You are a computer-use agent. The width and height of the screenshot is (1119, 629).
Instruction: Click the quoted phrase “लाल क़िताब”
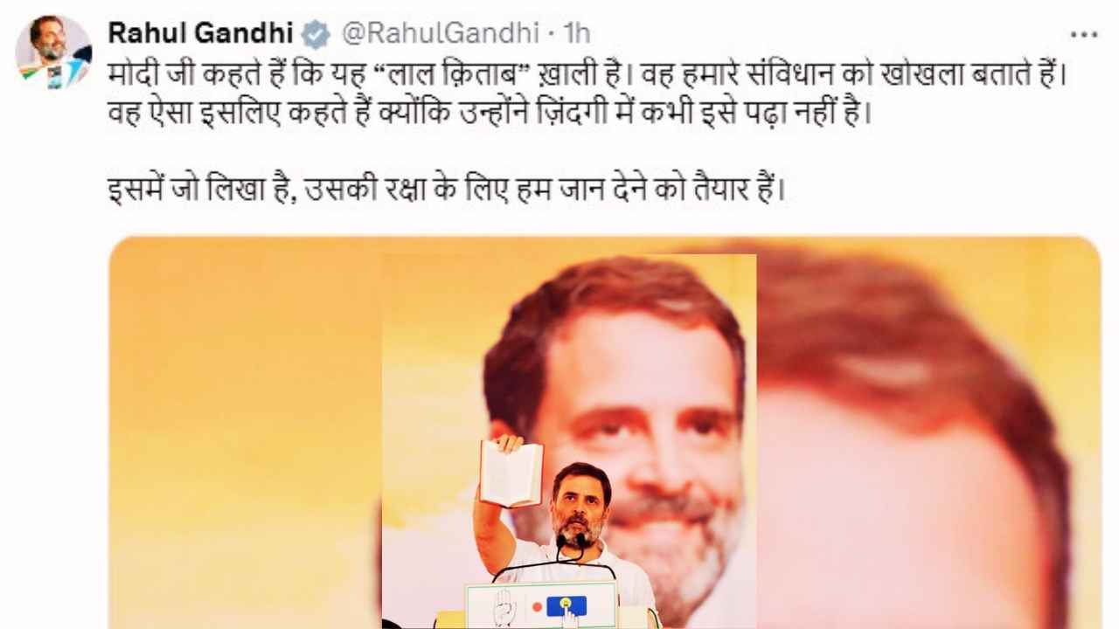[448, 74]
